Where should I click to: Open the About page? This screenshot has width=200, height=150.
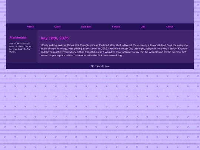pos(170,27)
